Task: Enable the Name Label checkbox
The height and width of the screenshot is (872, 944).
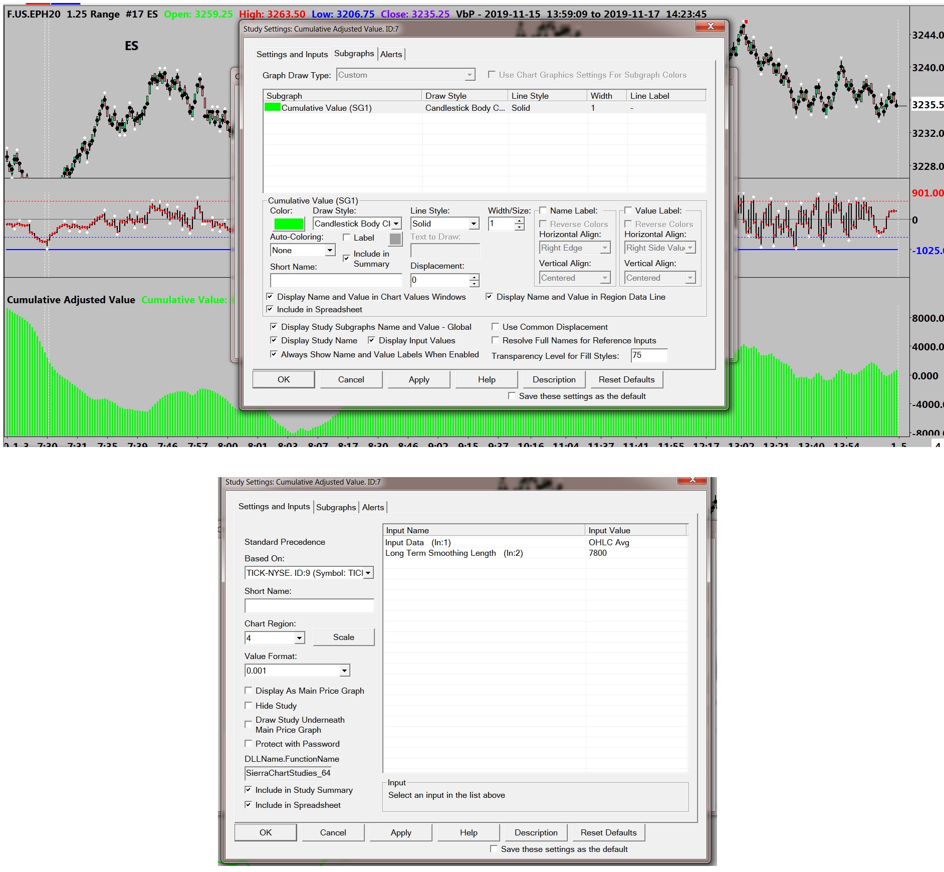Action: coord(543,210)
